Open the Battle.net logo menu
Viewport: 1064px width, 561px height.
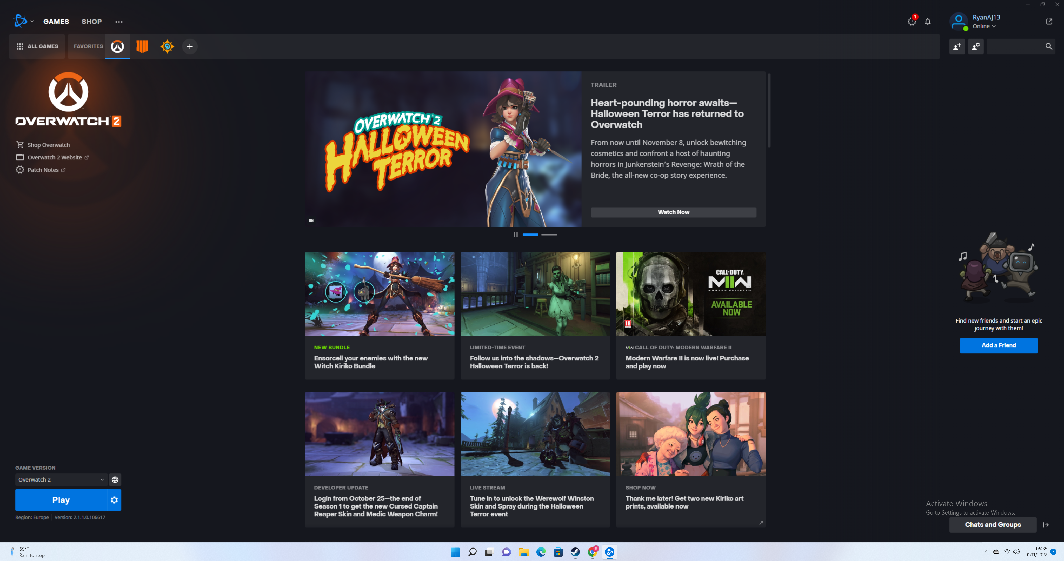[20, 21]
